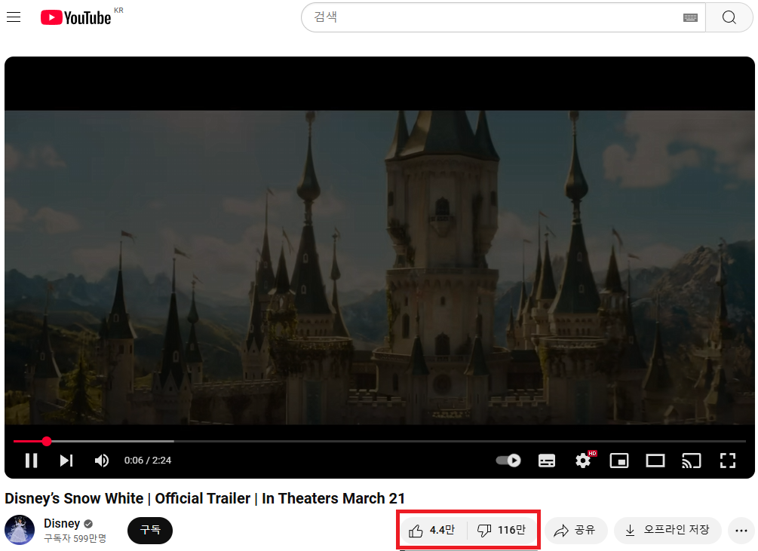Viewport: 758px width, 551px height.
Task: Open the Disney channel name link
Action: coord(62,523)
